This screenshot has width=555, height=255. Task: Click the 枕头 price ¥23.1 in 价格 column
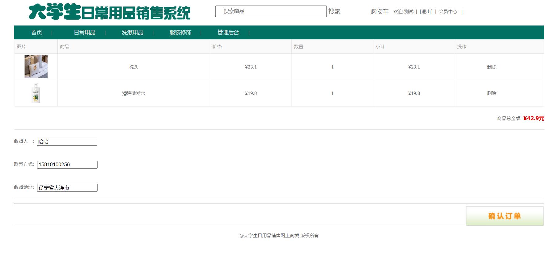tap(251, 67)
